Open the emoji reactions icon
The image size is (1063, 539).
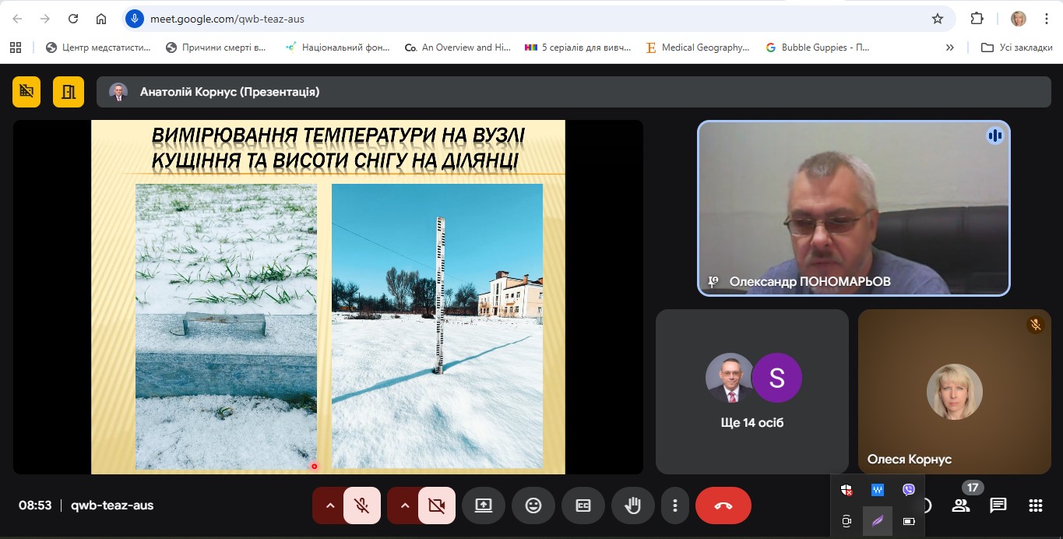tap(533, 506)
